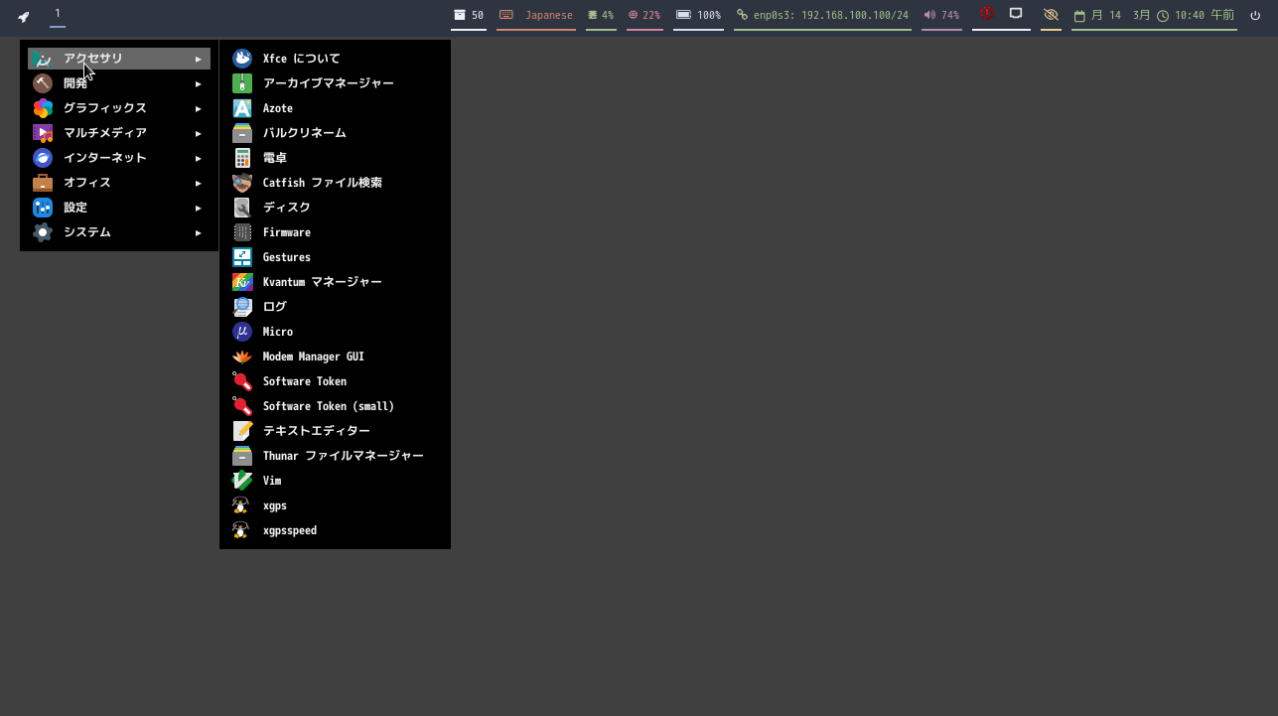Expand アクセサリ submenu arrow
This screenshot has width=1278, height=716.
(x=199, y=60)
